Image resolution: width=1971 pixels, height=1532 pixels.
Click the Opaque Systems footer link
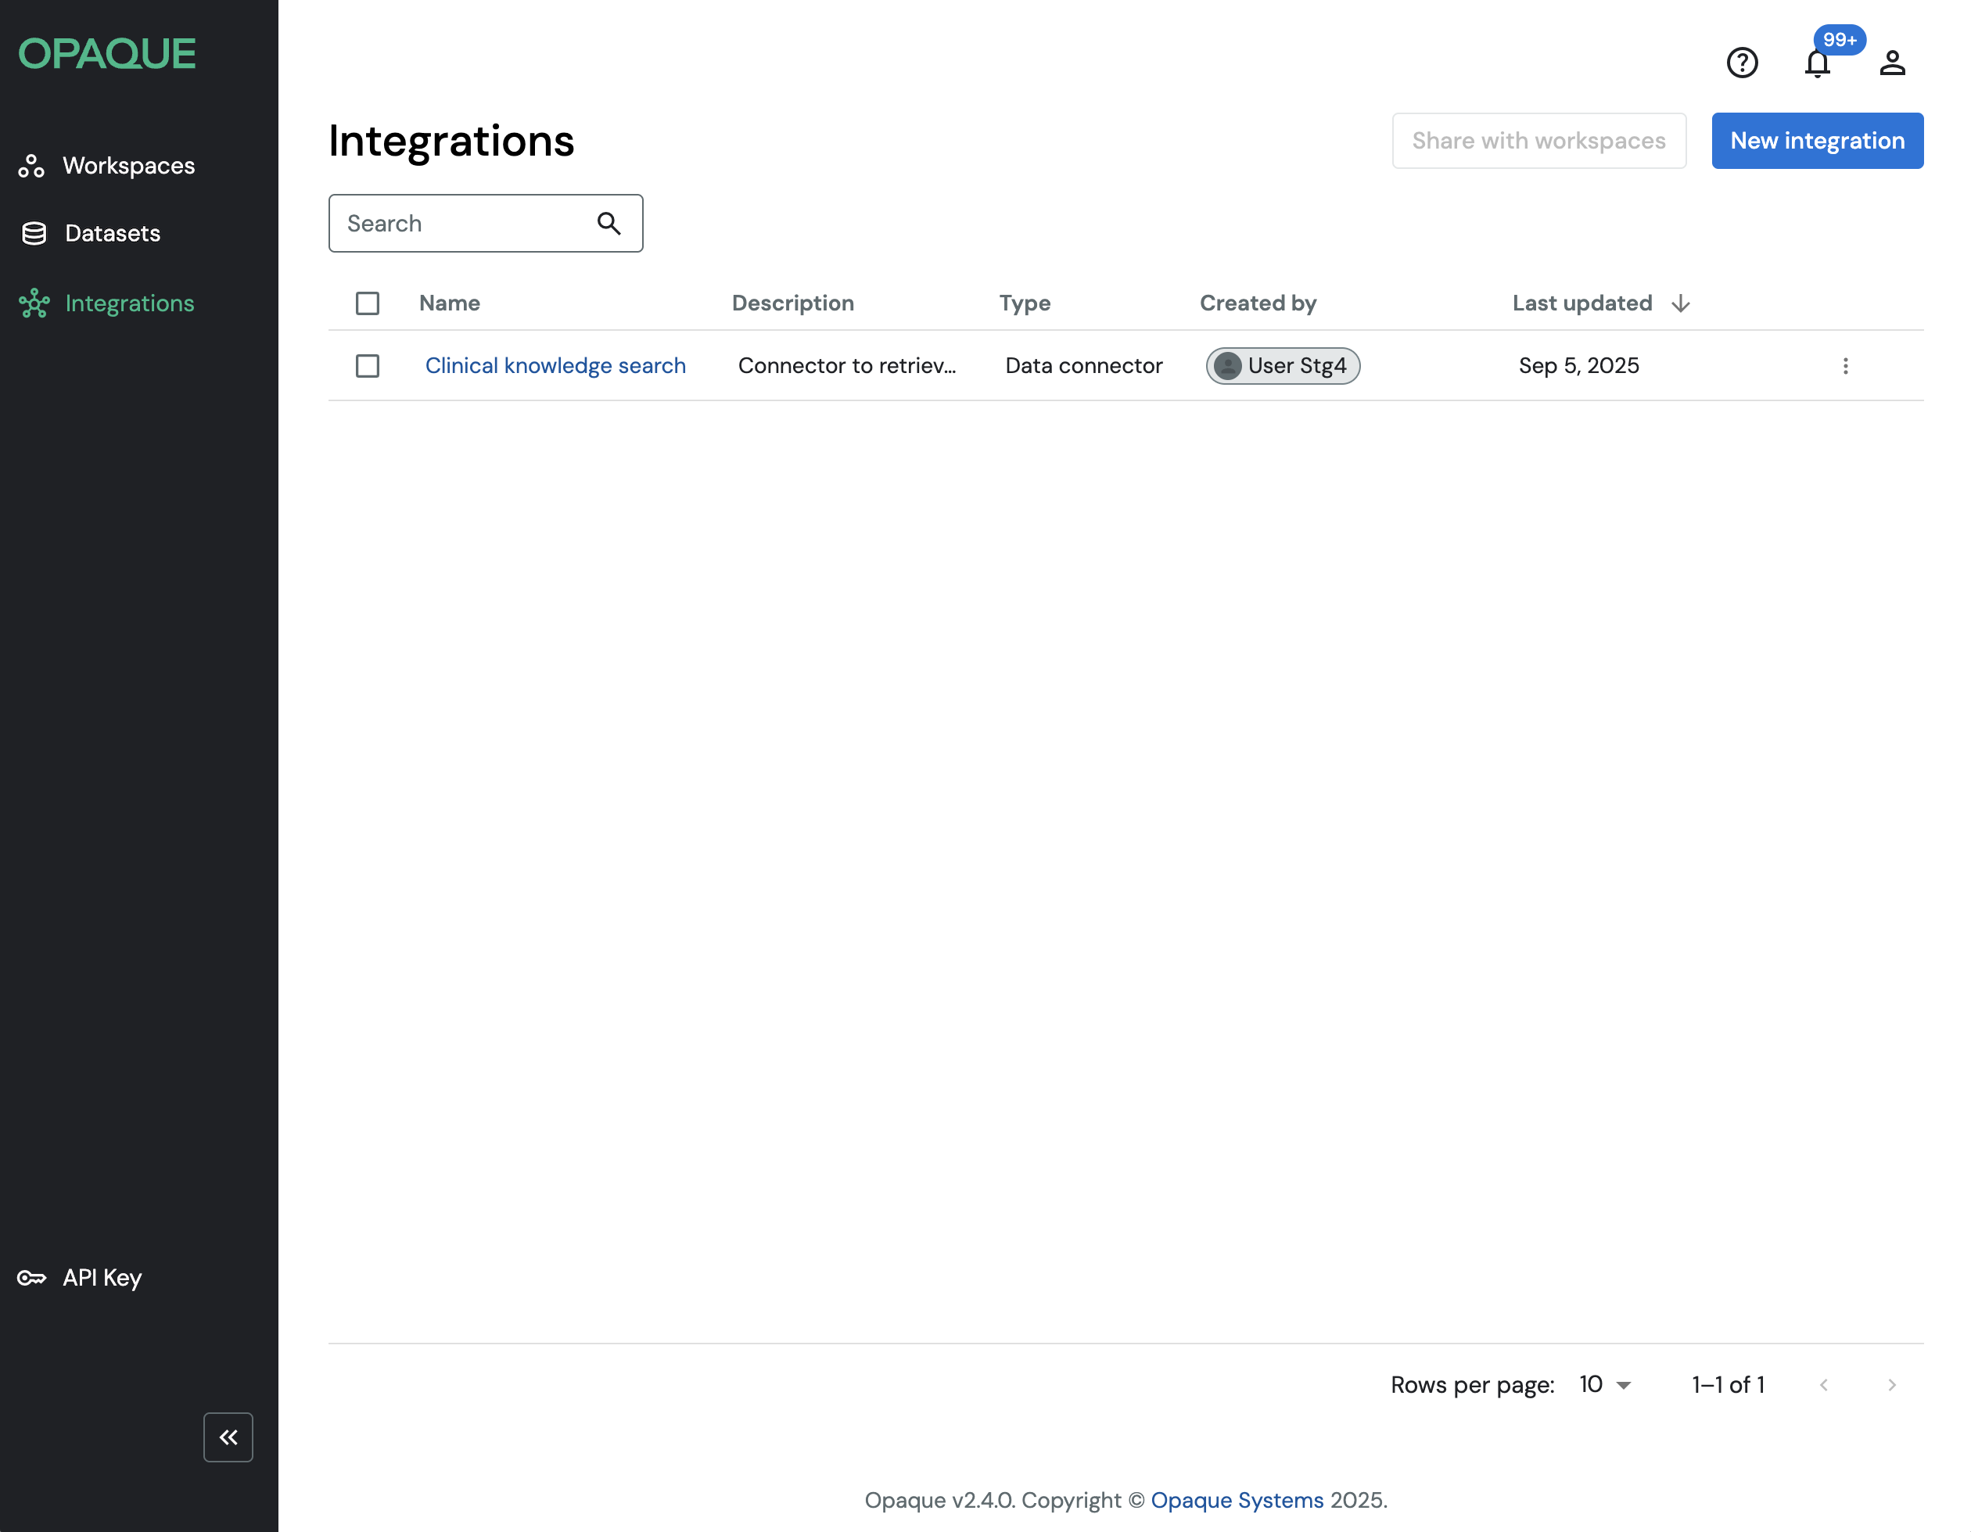pos(1237,1499)
